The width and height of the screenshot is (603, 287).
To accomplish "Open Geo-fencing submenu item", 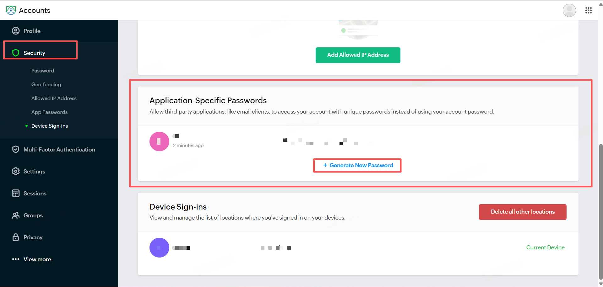I will [46, 85].
